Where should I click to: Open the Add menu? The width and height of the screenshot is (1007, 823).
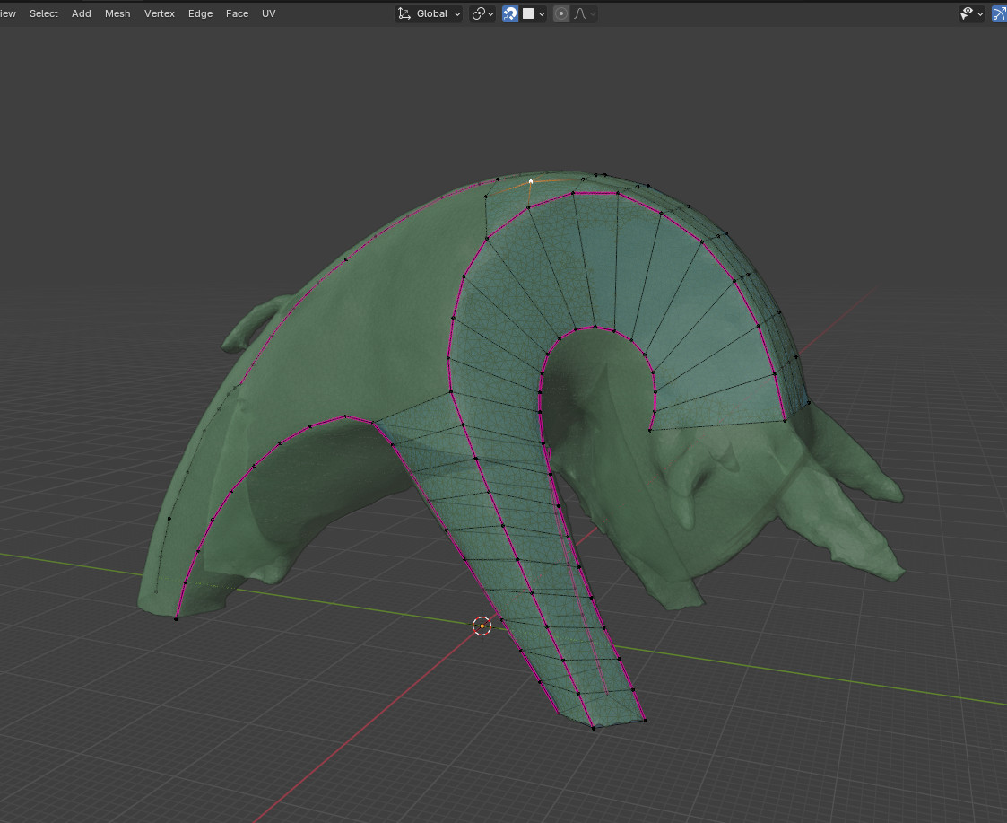click(x=81, y=13)
